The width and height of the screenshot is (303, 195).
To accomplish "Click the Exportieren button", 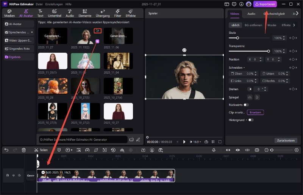I will point(265,4).
